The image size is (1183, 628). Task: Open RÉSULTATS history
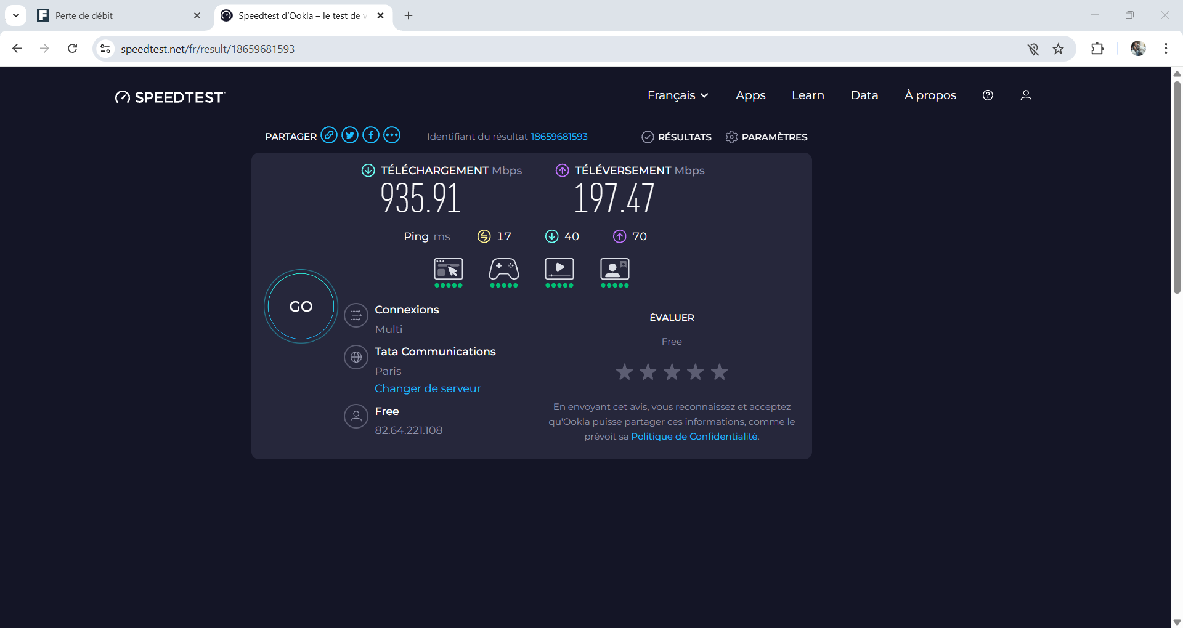pos(677,137)
